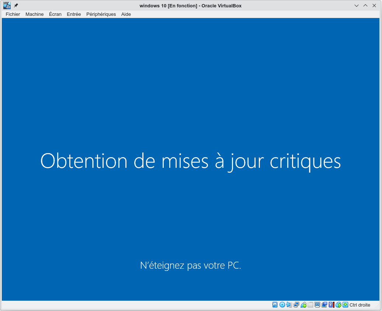Open the Entrée menu

pos(74,14)
